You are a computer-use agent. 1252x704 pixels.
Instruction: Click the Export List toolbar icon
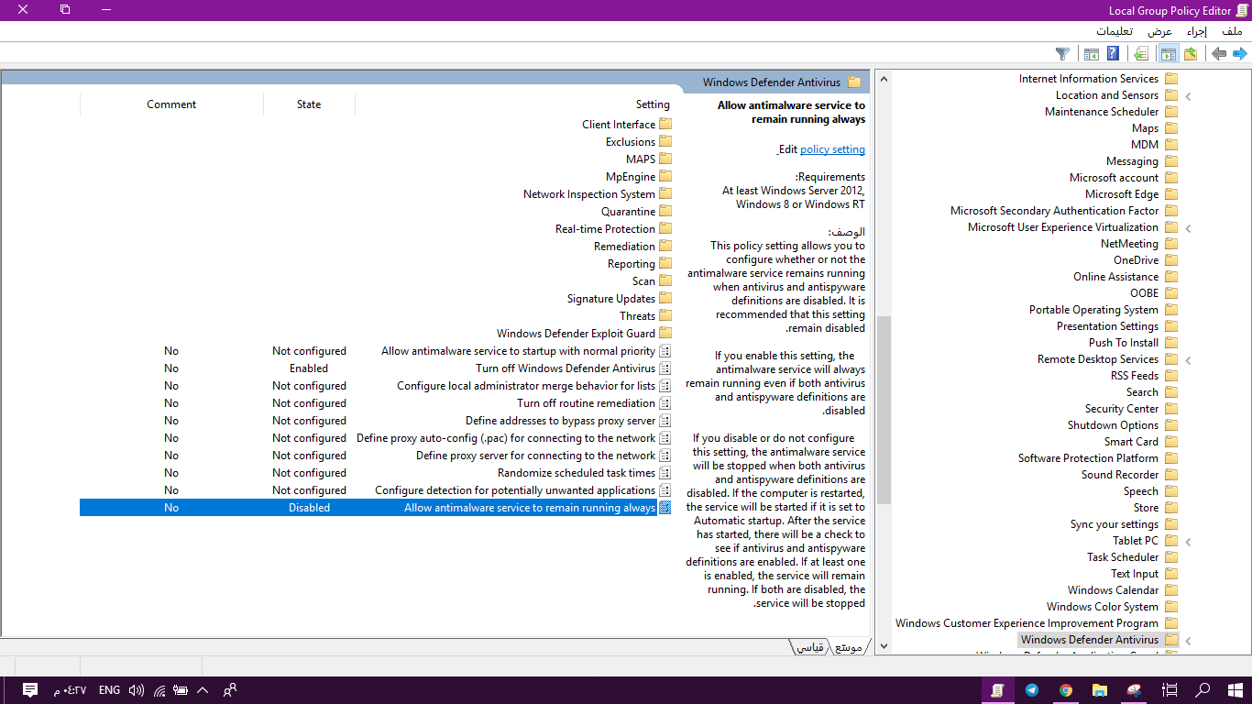(1140, 54)
